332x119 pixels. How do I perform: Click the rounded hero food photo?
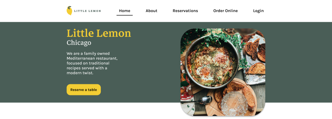(x=223, y=72)
